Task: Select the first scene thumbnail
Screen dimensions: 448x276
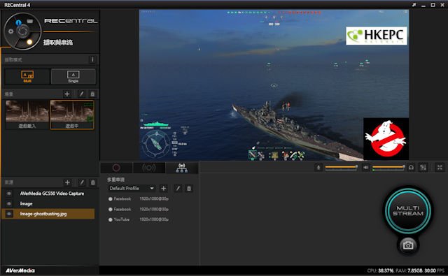Action: click(27, 115)
